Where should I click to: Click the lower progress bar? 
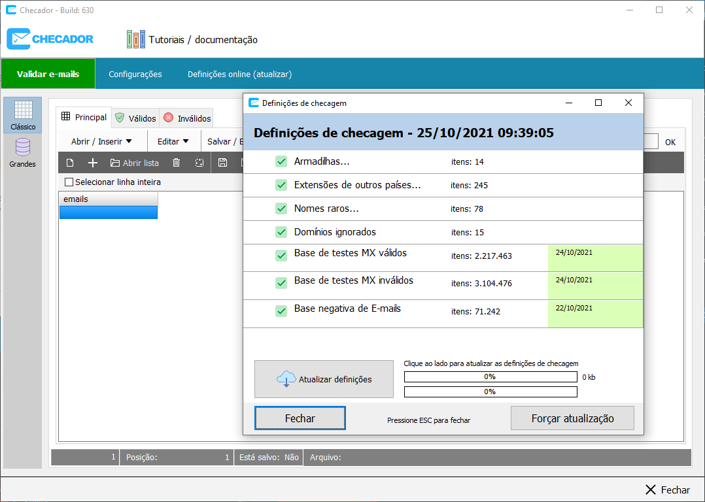coord(490,392)
